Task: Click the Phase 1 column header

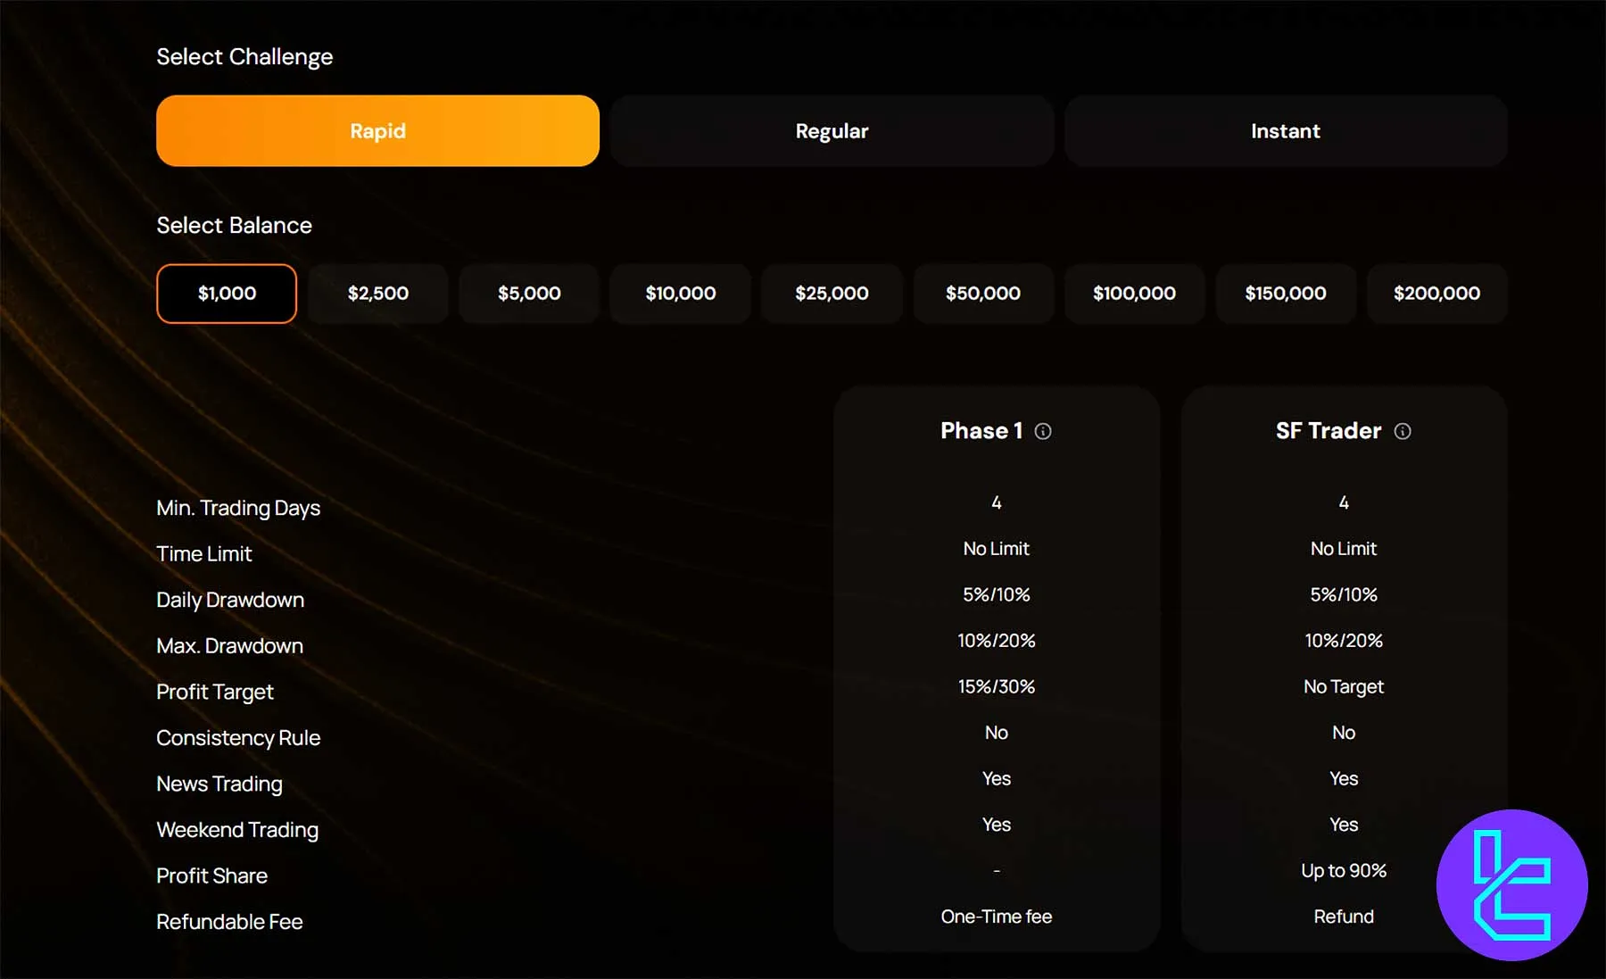Action: pyautogui.click(x=981, y=431)
